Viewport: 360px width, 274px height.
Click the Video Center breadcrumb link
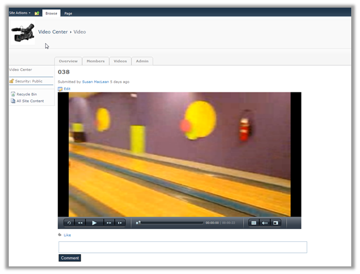53,32
